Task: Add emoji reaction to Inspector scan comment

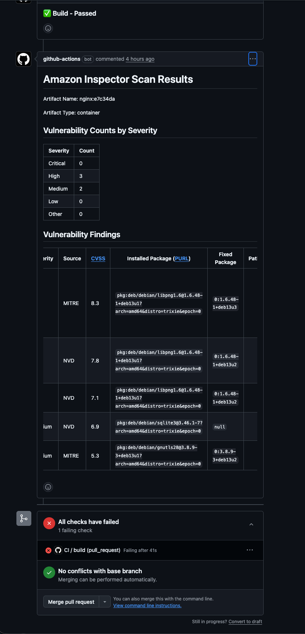Action: (48, 487)
